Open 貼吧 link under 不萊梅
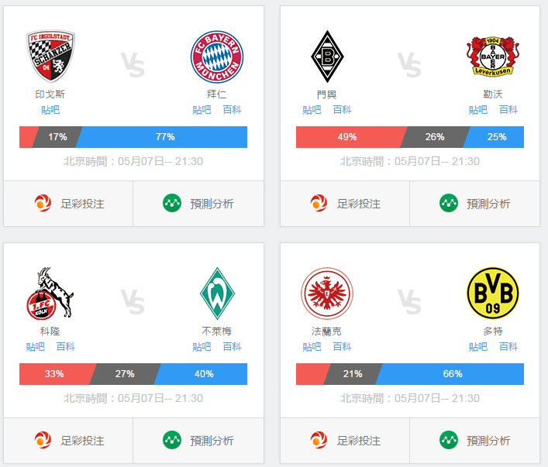 (202, 347)
